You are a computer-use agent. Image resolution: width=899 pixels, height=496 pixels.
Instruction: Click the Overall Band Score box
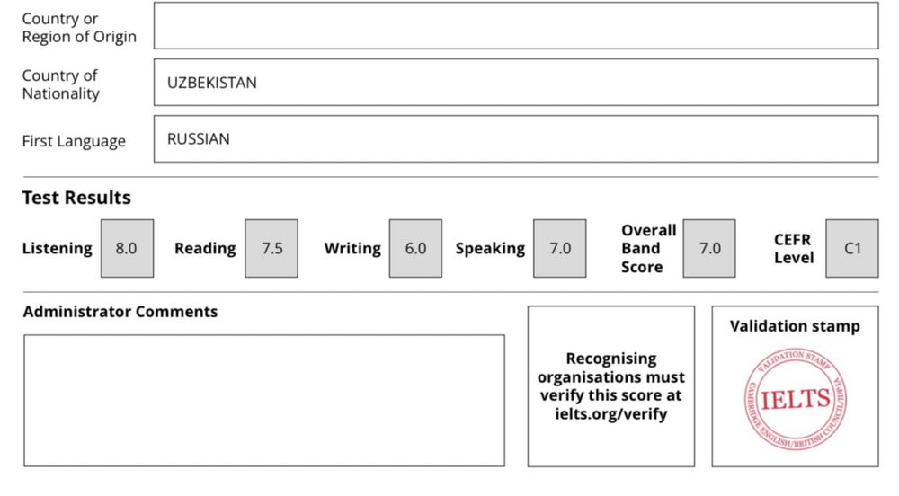coord(709,248)
